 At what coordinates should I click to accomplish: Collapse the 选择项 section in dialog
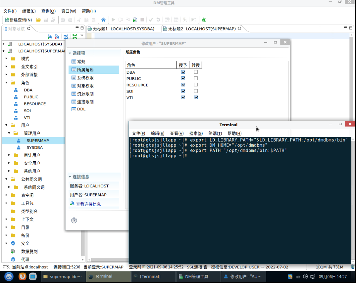point(70,53)
